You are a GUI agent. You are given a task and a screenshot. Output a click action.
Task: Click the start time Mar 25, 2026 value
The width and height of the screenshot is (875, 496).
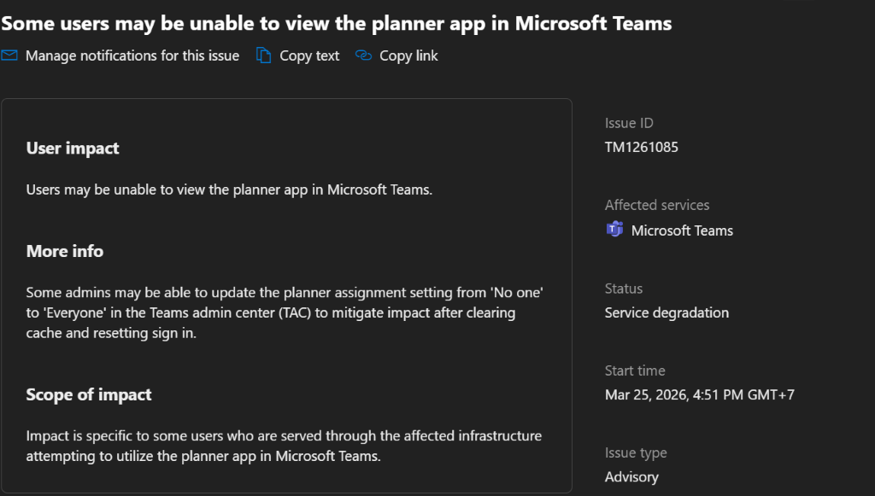pos(700,394)
